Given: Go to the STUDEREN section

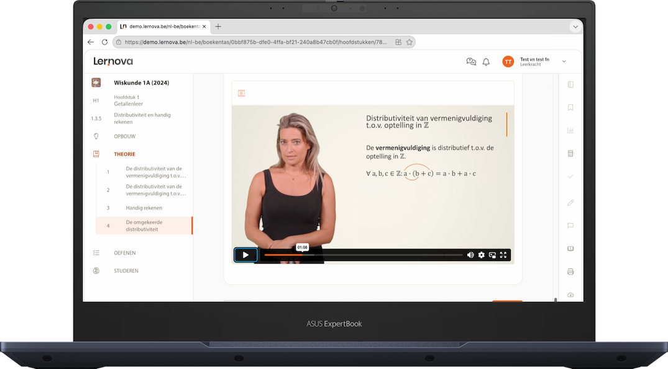Looking at the screenshot, I should pos(126,271).
